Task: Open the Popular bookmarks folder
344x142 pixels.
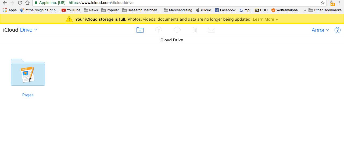Action: (x=110, y=10)
